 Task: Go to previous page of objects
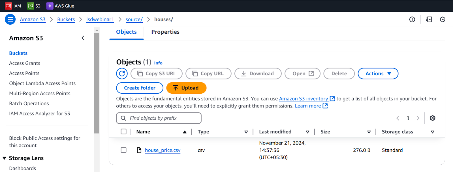point(398,118)
